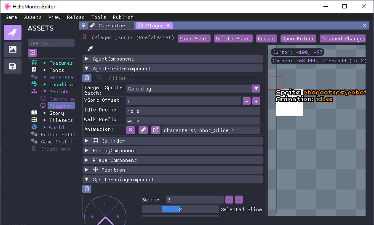Image resolution: width=374 pixels, height=225 pixels.
Task: Click the Selected Slice slider
Action: tap(180, 209)
